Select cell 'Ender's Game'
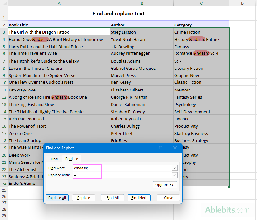This screenshot has height=220, width=257. pos(26,183)
